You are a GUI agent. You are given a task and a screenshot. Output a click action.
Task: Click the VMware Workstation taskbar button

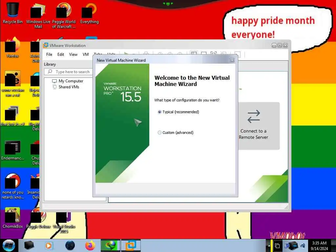pos(131,245)
